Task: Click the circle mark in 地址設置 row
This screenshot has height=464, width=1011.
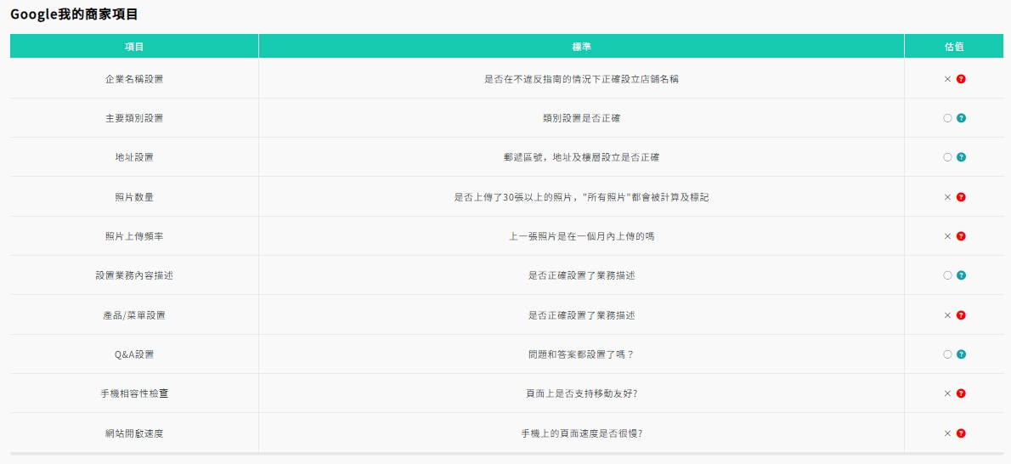Action: tap(947, 157)
